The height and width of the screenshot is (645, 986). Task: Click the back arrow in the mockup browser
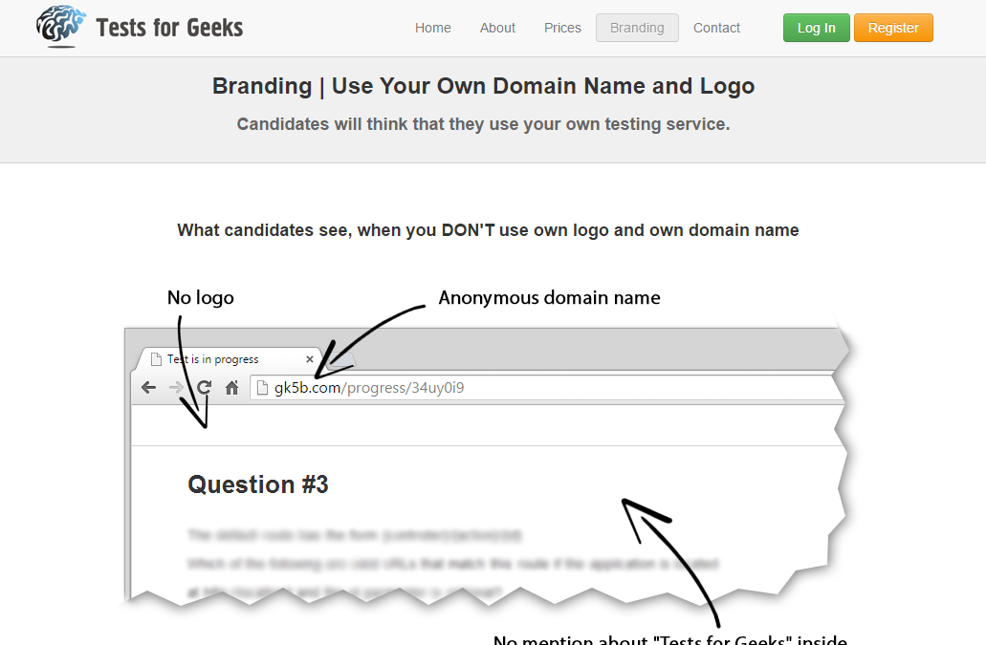click(148, 387)
